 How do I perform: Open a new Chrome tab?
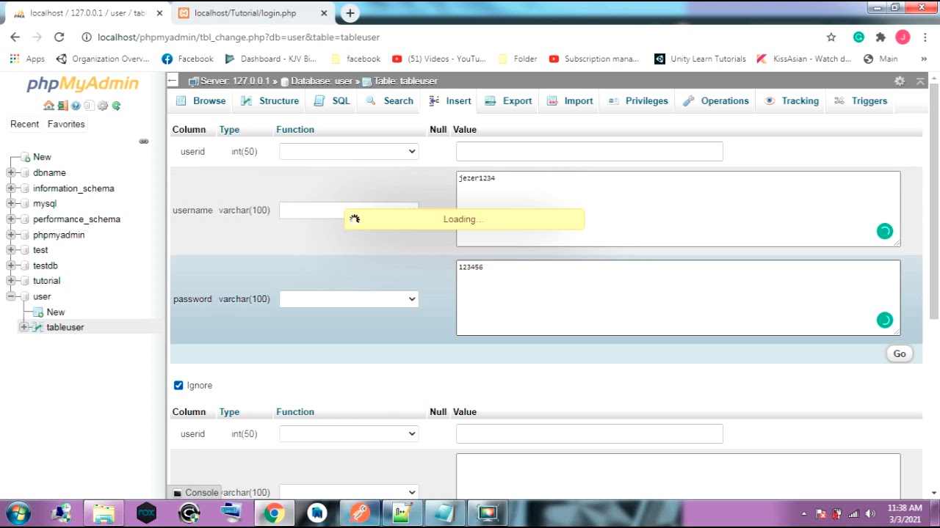(350, 13)
